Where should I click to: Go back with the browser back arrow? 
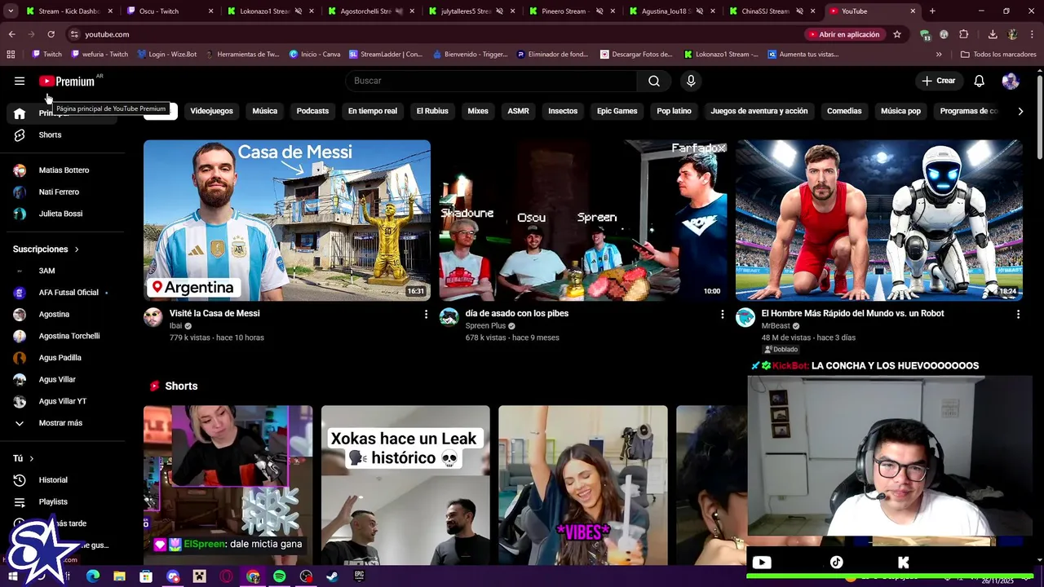(x=11, y=34)
